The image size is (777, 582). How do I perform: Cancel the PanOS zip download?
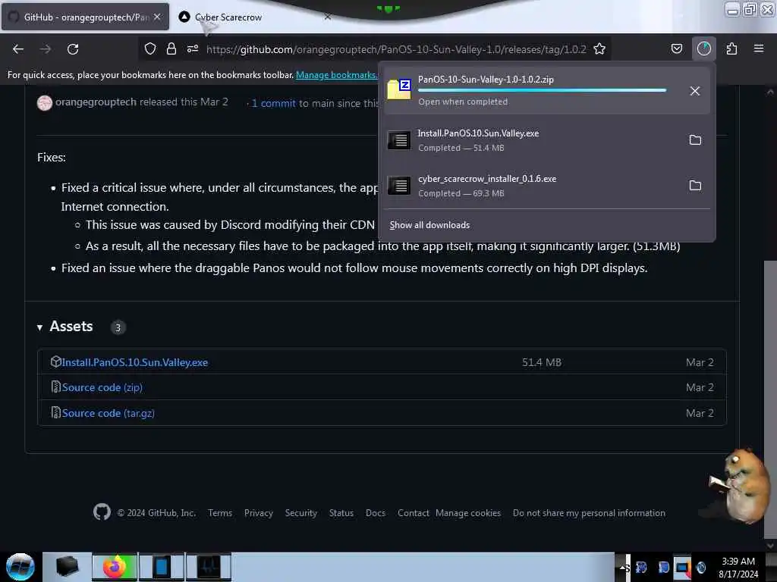click(x=695, y=91)
